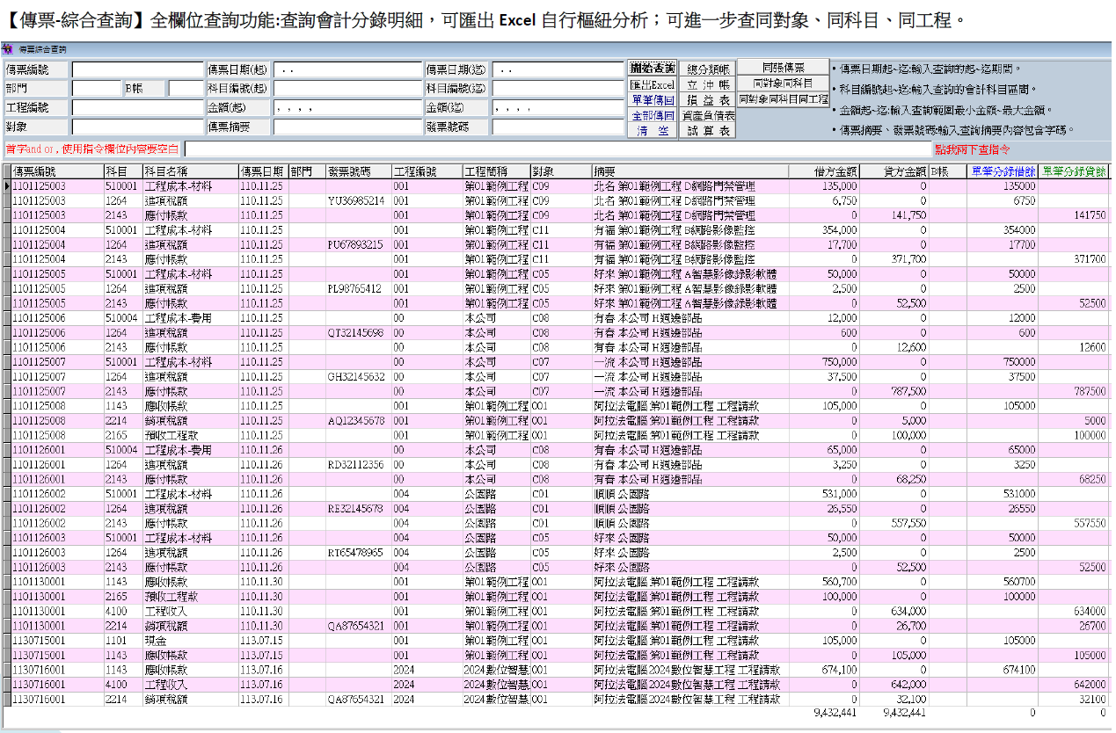Open the 損益表 report

coord(708,101)
